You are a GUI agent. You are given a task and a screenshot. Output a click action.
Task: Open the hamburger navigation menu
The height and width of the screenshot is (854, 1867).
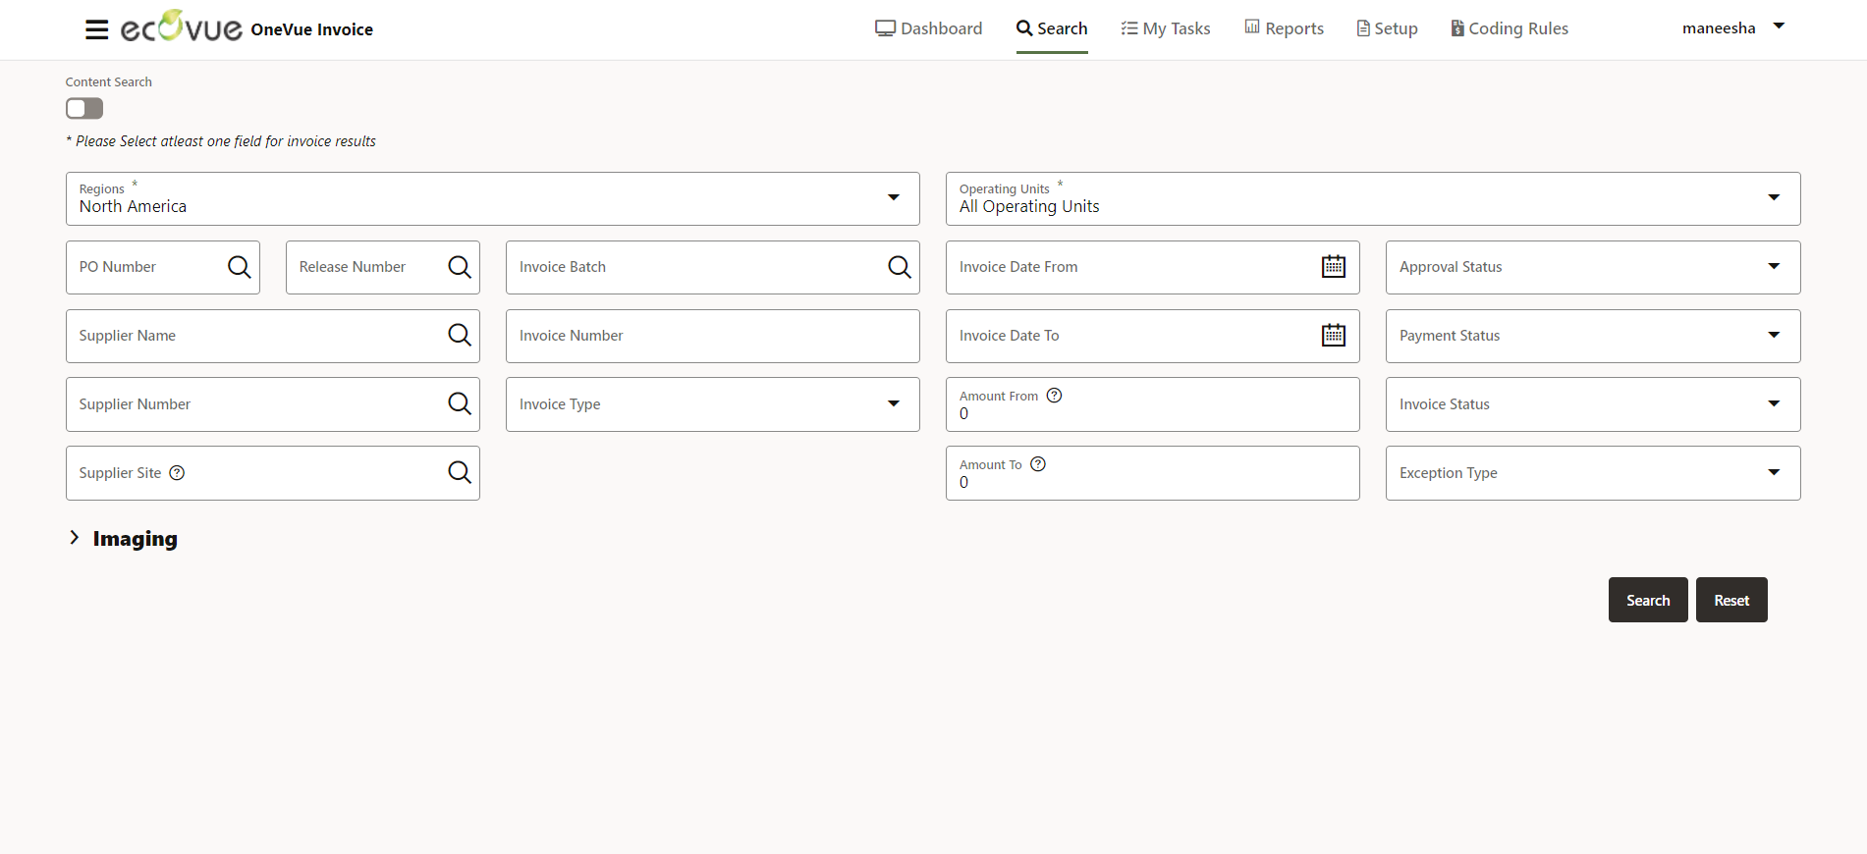[x=96, y=29]
